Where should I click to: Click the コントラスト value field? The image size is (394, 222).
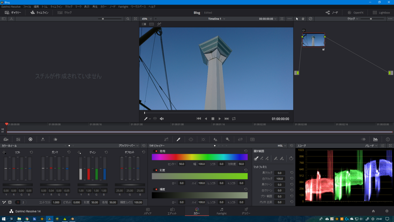[x=56, y=202]
